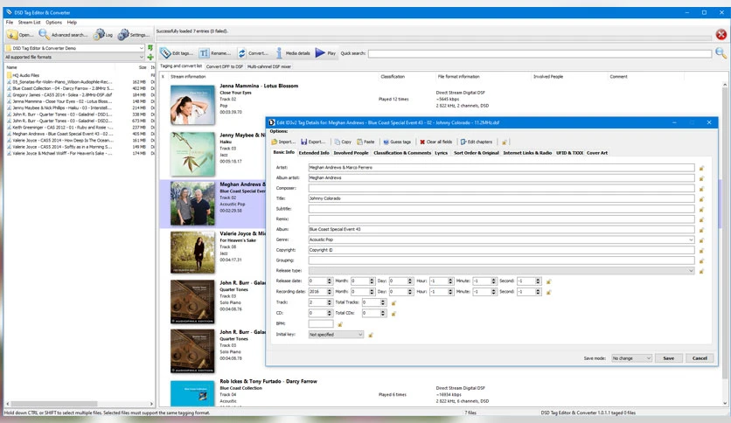Viewport: 731px width, 423px height.
Task: Click the green arrows icon beside folder dropdown
Action: point(150,48)
